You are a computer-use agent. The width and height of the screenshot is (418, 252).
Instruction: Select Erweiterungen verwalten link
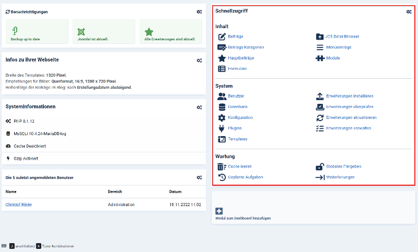pos(349,128)
